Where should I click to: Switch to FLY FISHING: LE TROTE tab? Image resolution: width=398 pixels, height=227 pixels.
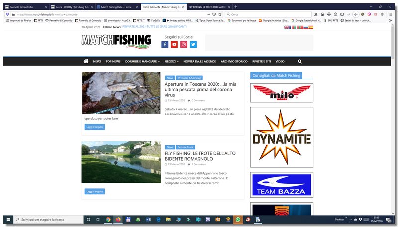(x=209, y=7)
